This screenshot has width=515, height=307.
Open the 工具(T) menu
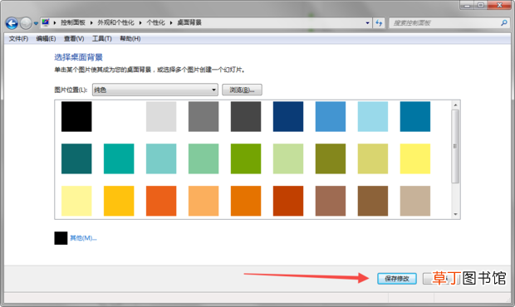click(102, 39)
